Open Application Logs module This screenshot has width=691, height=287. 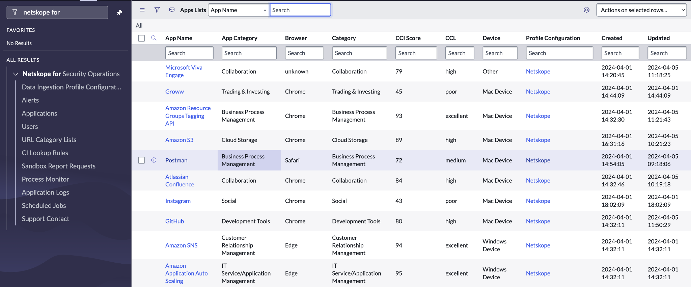click(x=46, y=192)
